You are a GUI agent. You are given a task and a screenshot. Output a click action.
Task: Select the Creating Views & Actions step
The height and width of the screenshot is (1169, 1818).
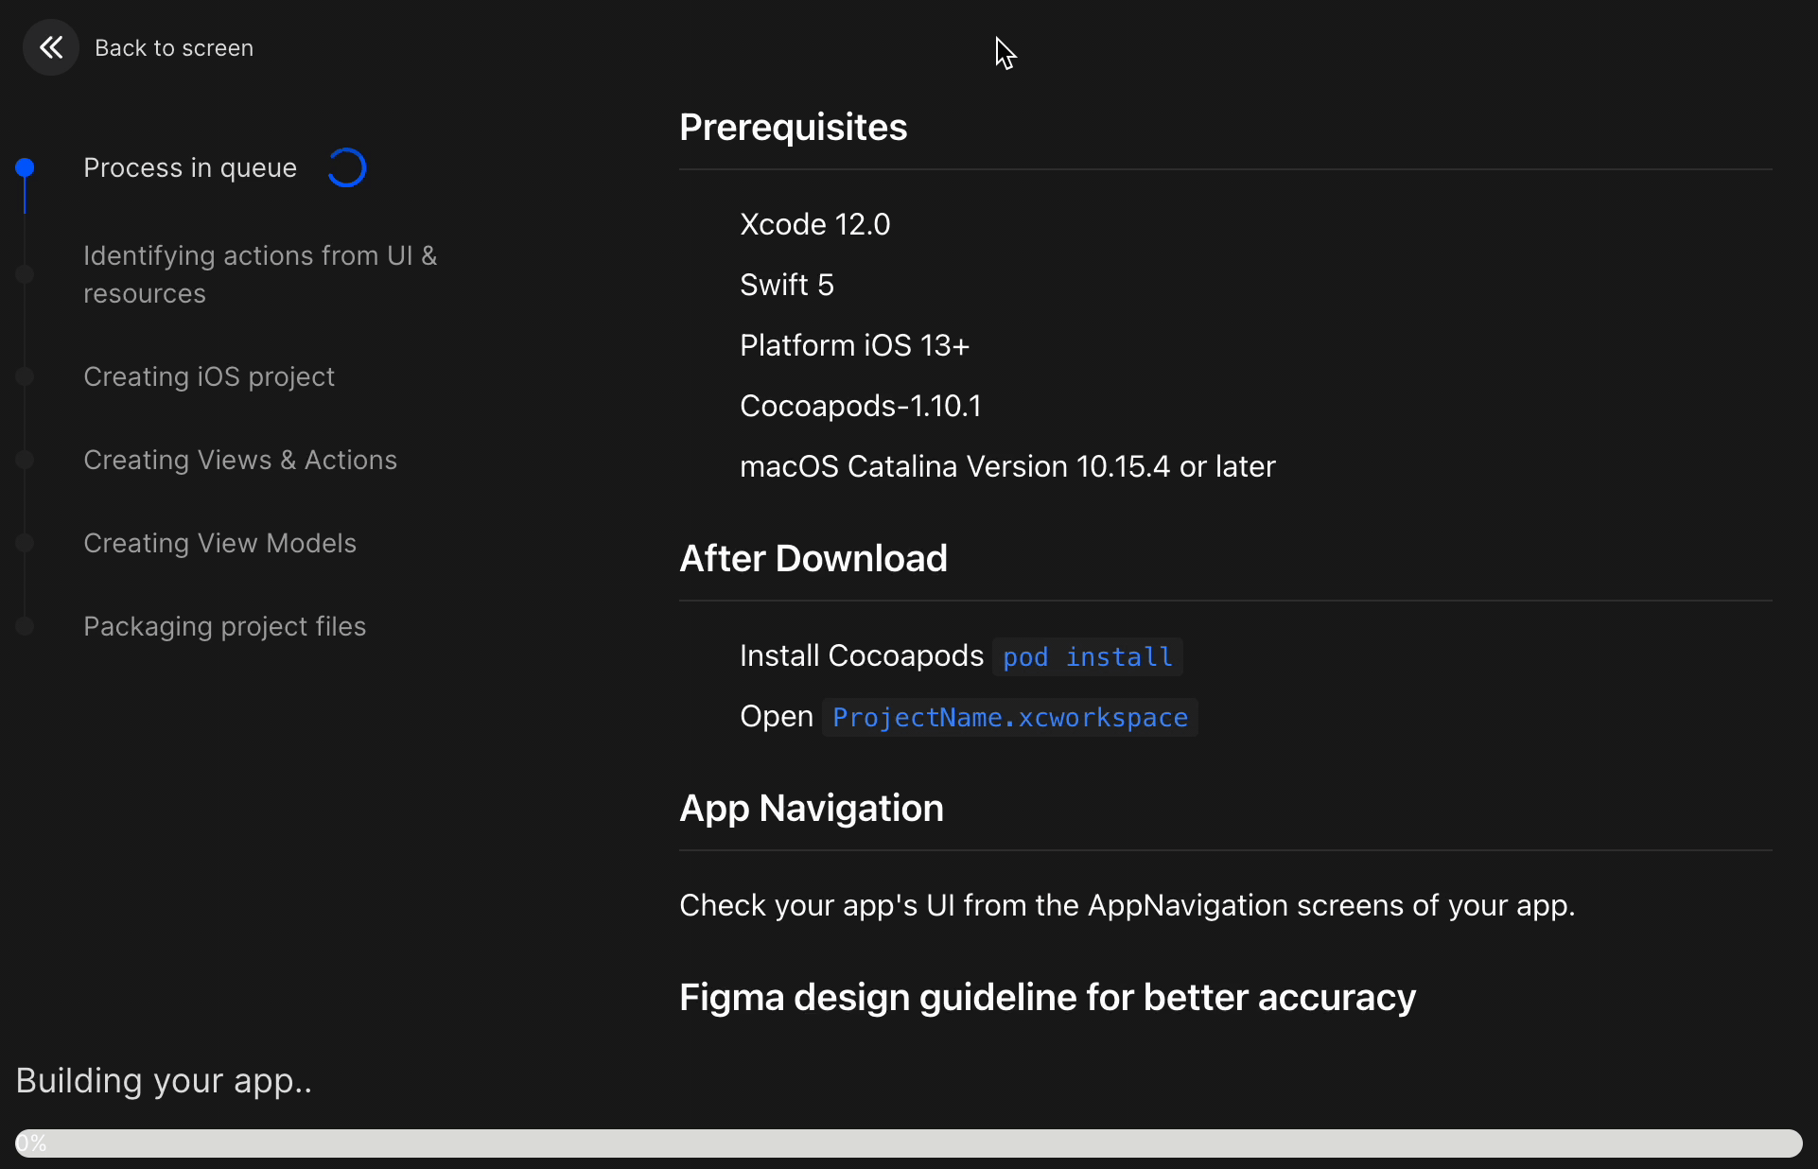click(240, 460)
